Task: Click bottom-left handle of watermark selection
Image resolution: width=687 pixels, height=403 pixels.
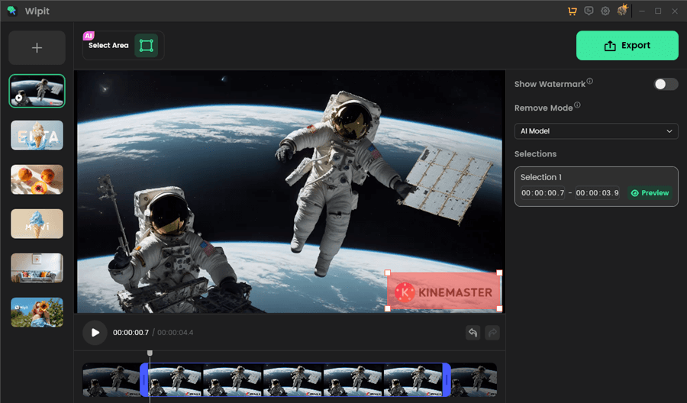Action: point(388,309)
